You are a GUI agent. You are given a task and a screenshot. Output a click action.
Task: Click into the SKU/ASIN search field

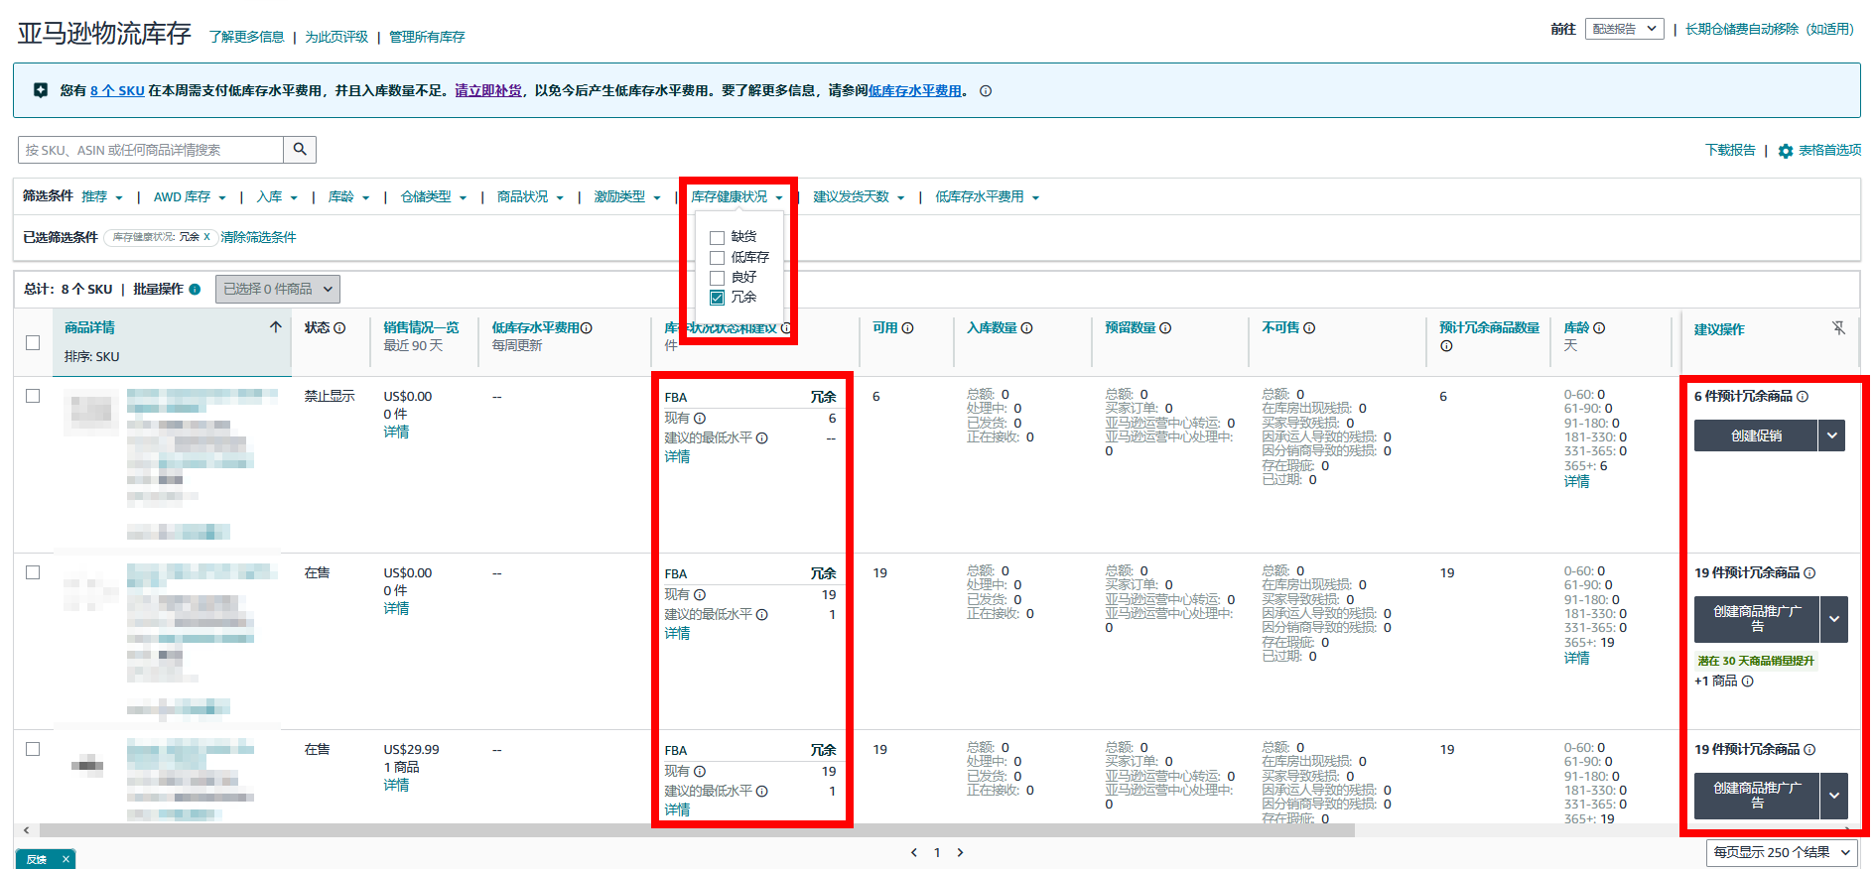(x=151, y=150)
